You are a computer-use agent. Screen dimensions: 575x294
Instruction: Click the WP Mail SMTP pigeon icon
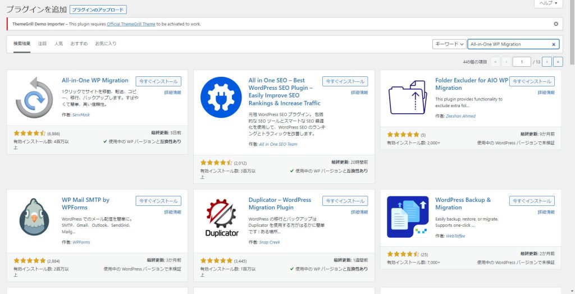point(34,217)
